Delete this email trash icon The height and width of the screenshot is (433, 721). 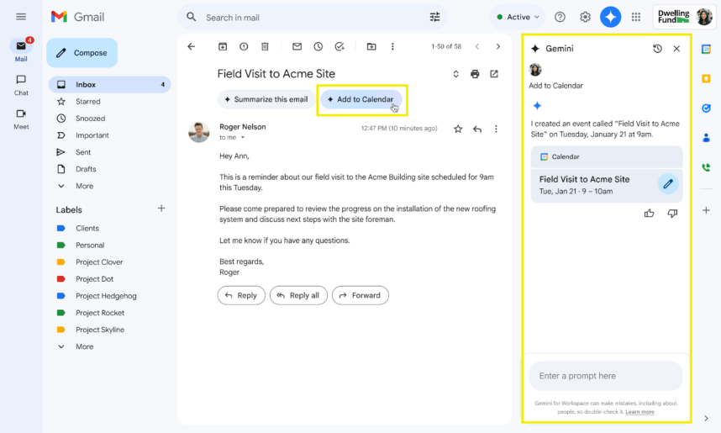(x=265, y=46)
